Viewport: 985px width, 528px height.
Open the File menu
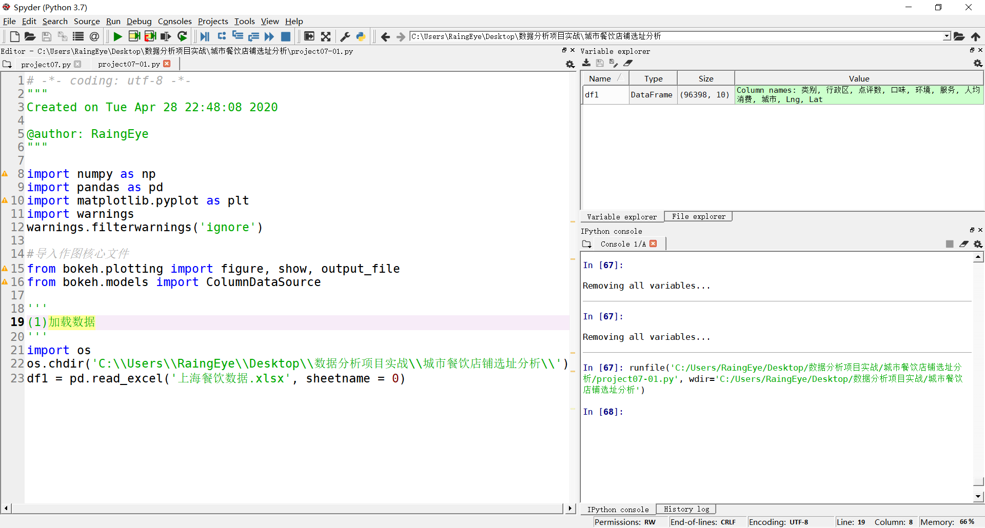coord(9,21)
